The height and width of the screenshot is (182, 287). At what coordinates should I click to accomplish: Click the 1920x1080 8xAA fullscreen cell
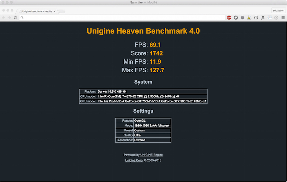click(x=152, y=125)
